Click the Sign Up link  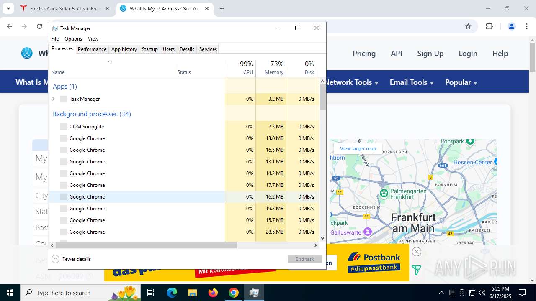(430, 54)
